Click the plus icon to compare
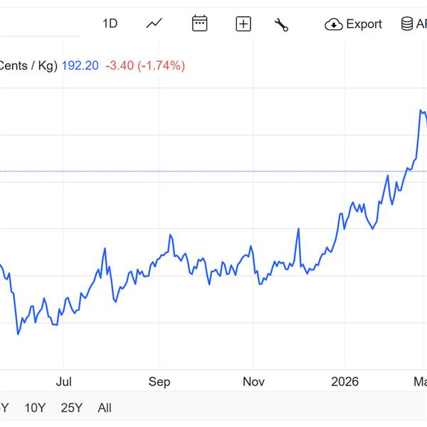This screenshot has width=427, height=427. [243, 24]
